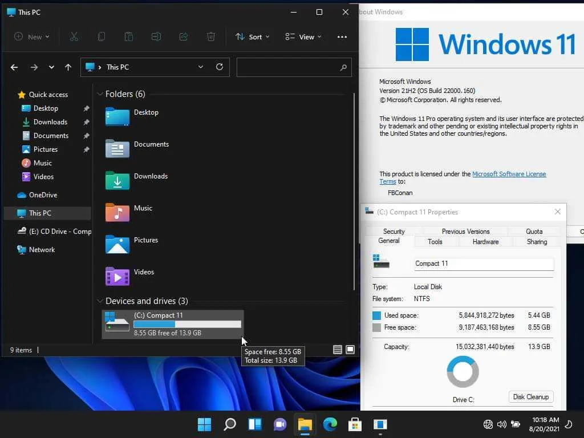Go forward with the right arrow button
The height and width of the screenshot is (438, 584).
(34, 67)
